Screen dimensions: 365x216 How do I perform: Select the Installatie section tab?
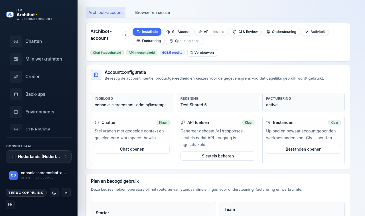[147, 32]
